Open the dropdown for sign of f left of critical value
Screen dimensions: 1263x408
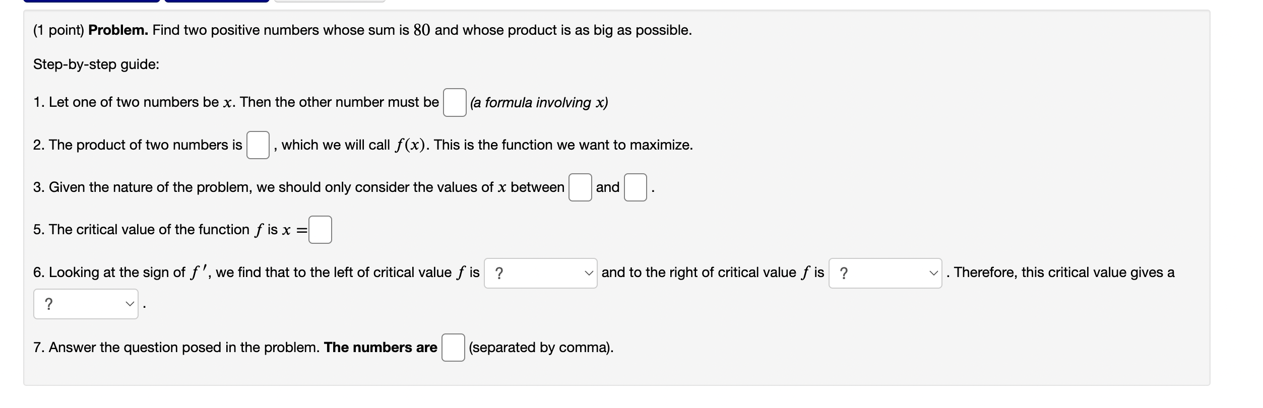point(540,273)
